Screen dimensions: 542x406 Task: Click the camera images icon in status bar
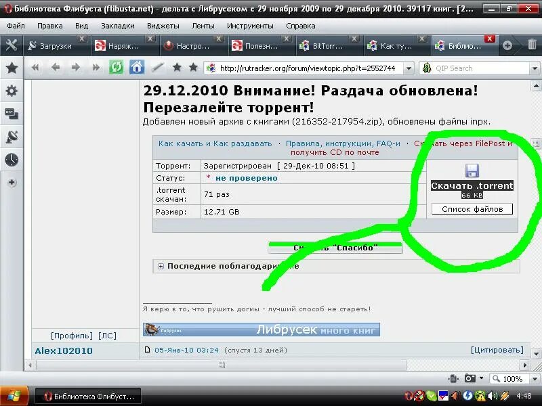point(470,378)
